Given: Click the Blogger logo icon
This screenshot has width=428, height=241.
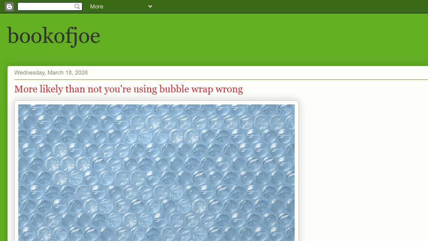Looking at the screenshot, I should [9, 7].
